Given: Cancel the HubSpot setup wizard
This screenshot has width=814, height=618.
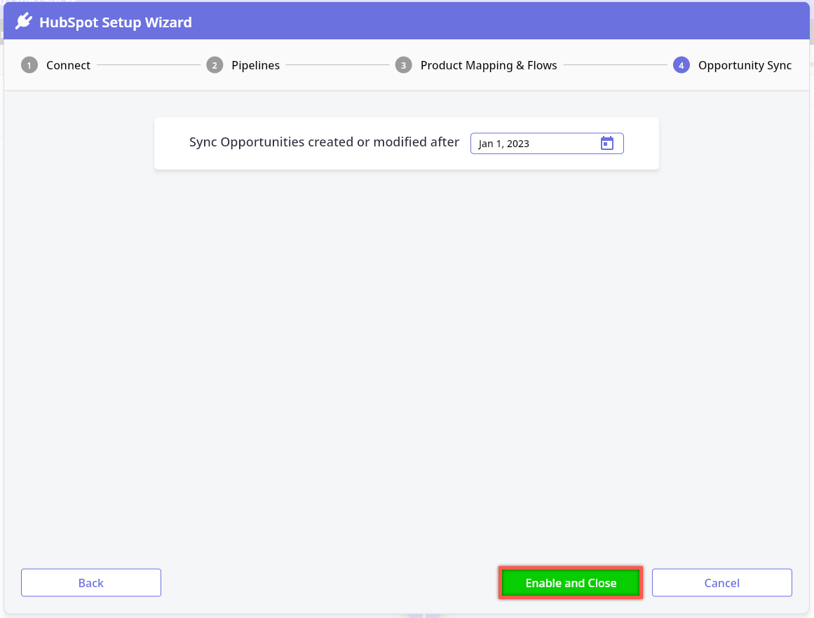Looking at the screenshot, I should pyautogui.click(x=721, y=582).
